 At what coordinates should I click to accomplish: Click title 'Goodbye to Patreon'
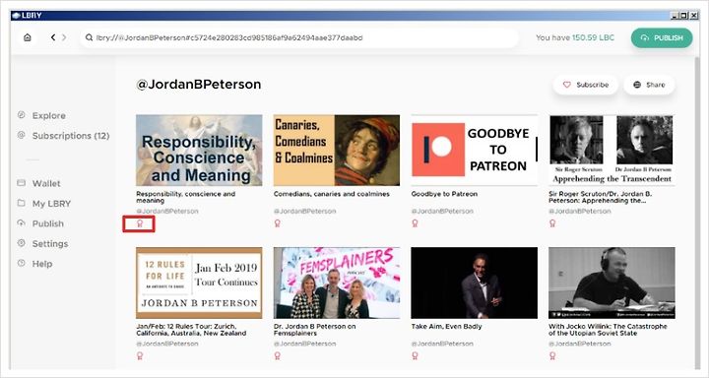click(x=444, y=194)
